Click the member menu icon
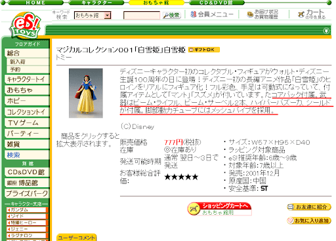This screenshot has width=336, height=241. tap(193, 14)
